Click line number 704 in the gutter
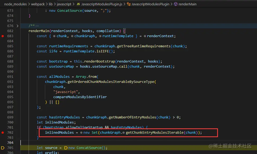Screen dimensions: 257x154 (10, 143)
